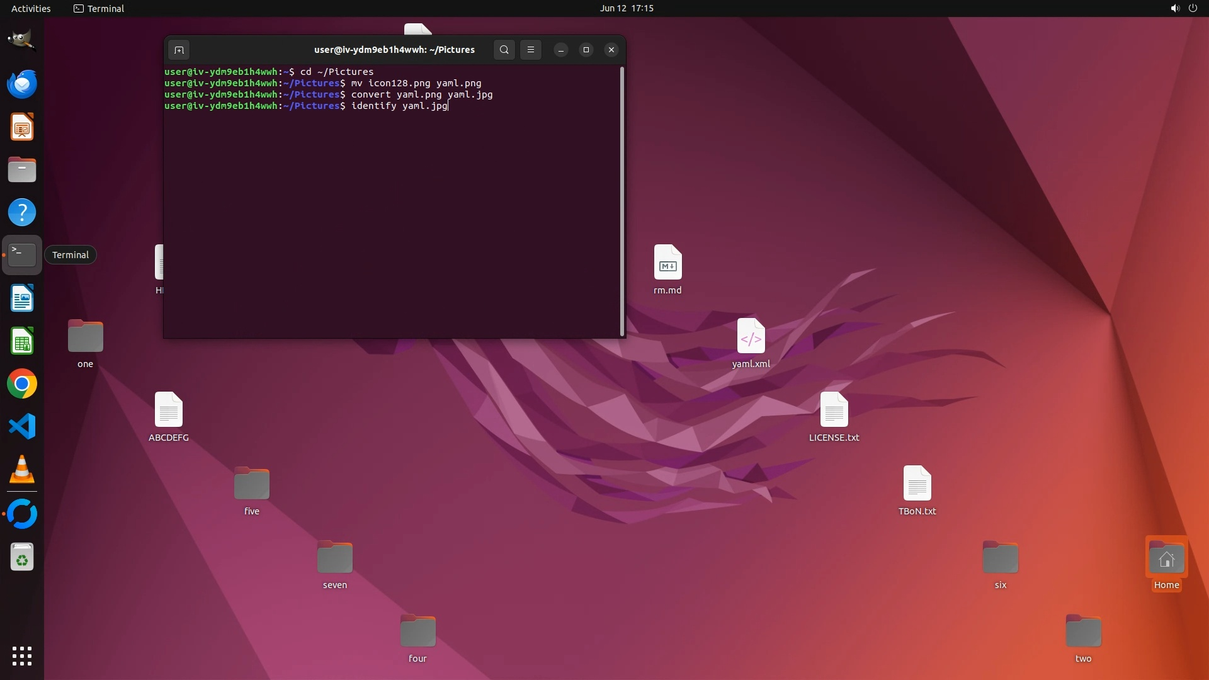This screenshot has height=680, width=1209.
Task: Launch VLC media player
Action: click(21, 470)
